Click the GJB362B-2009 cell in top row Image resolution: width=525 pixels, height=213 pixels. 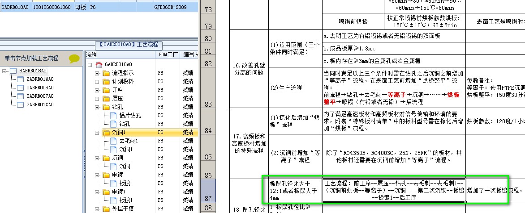(170, 7)
